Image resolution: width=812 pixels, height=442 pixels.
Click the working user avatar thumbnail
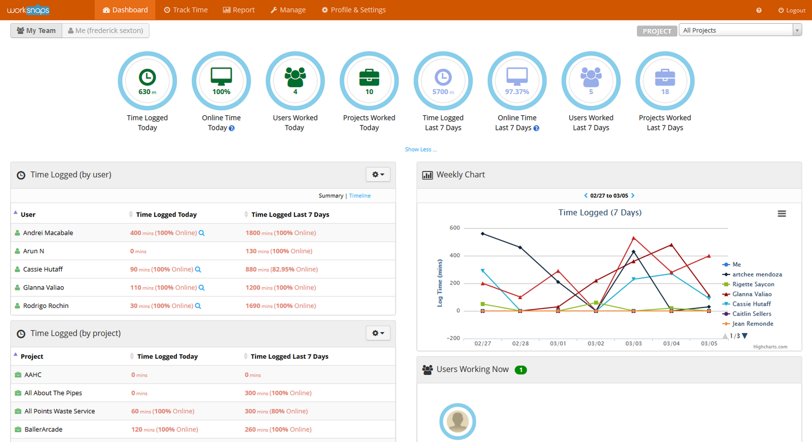(457, 421)
